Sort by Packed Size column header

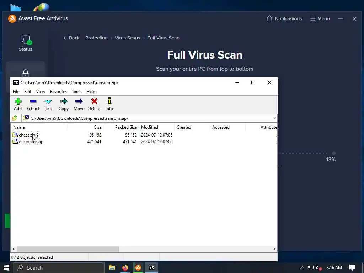point(121,127)
